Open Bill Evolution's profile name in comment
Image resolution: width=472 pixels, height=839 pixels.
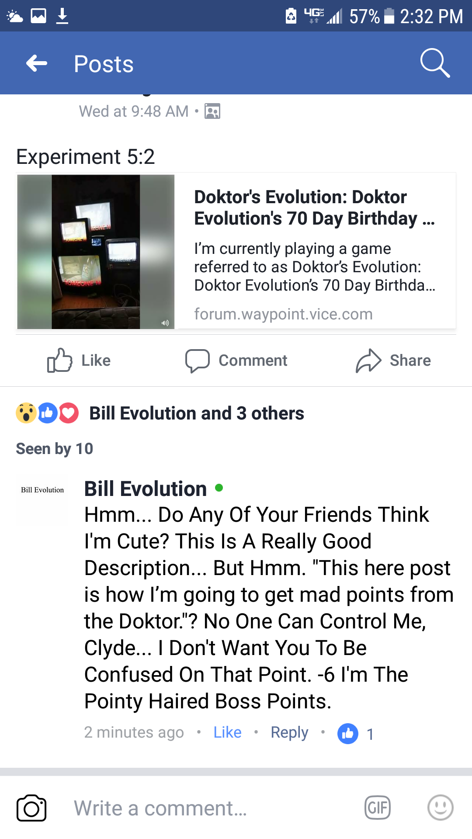(x=146, y=489)
